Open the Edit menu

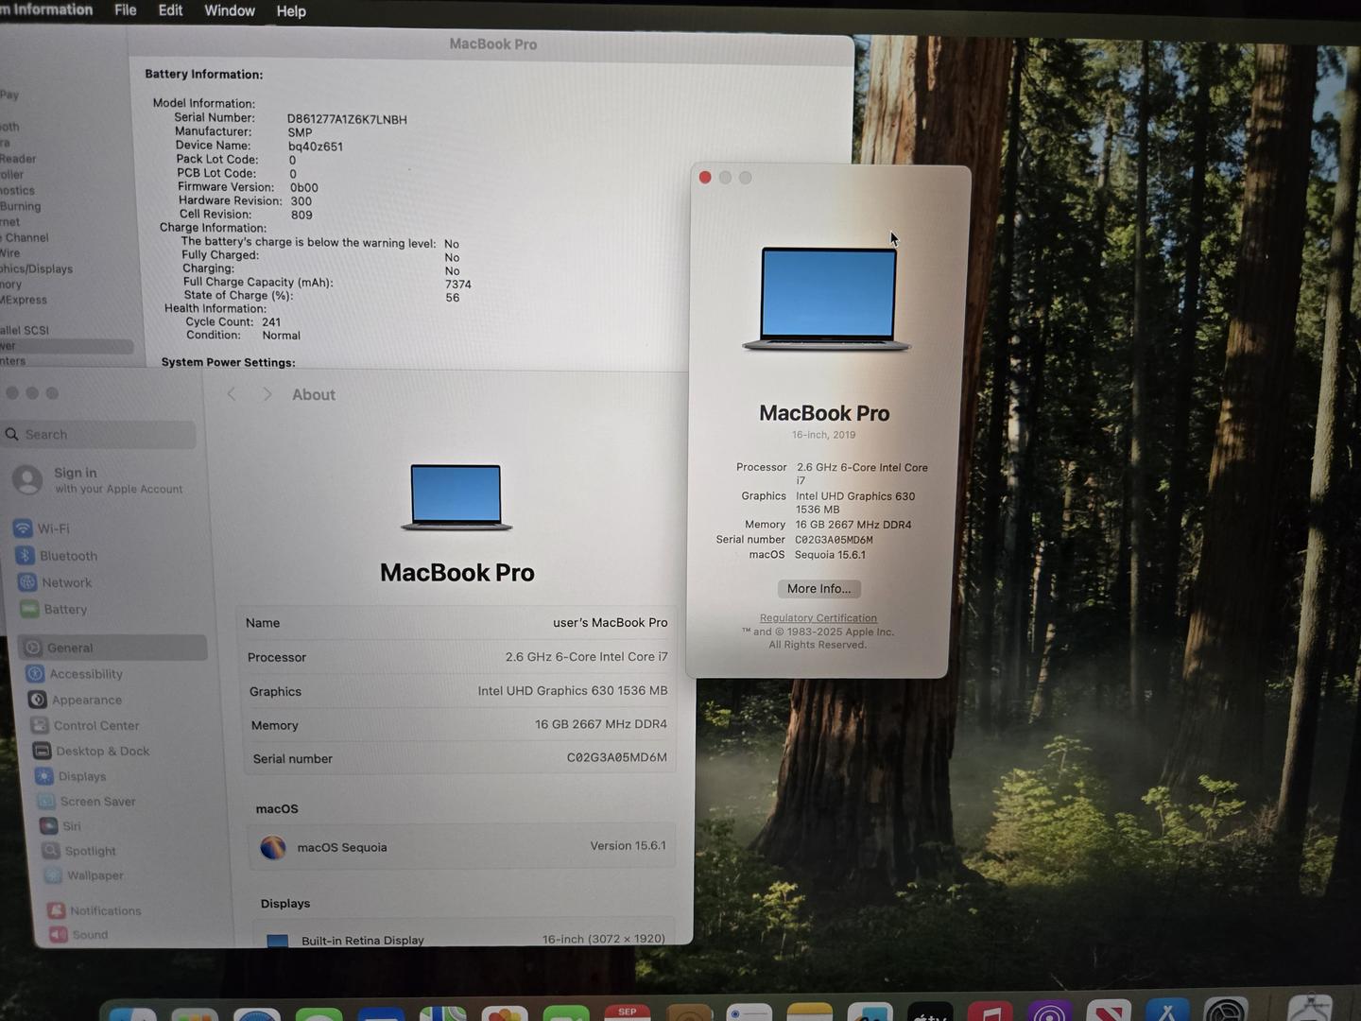pyautogui.click(x=170, y=9)
